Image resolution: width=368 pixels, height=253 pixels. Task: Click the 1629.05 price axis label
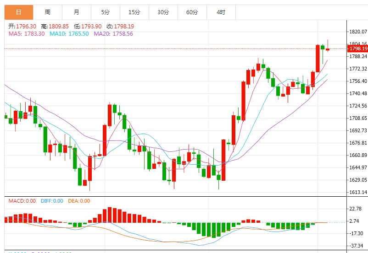[358, 180]
